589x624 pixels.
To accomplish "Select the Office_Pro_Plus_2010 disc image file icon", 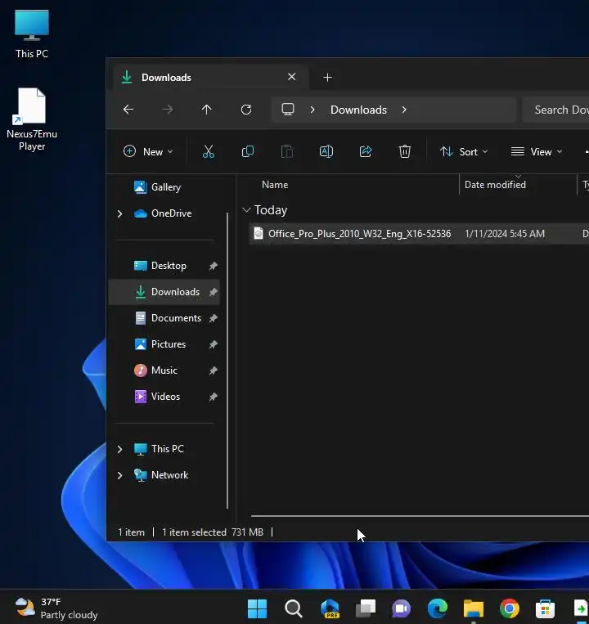I will [x=259, y=233].
